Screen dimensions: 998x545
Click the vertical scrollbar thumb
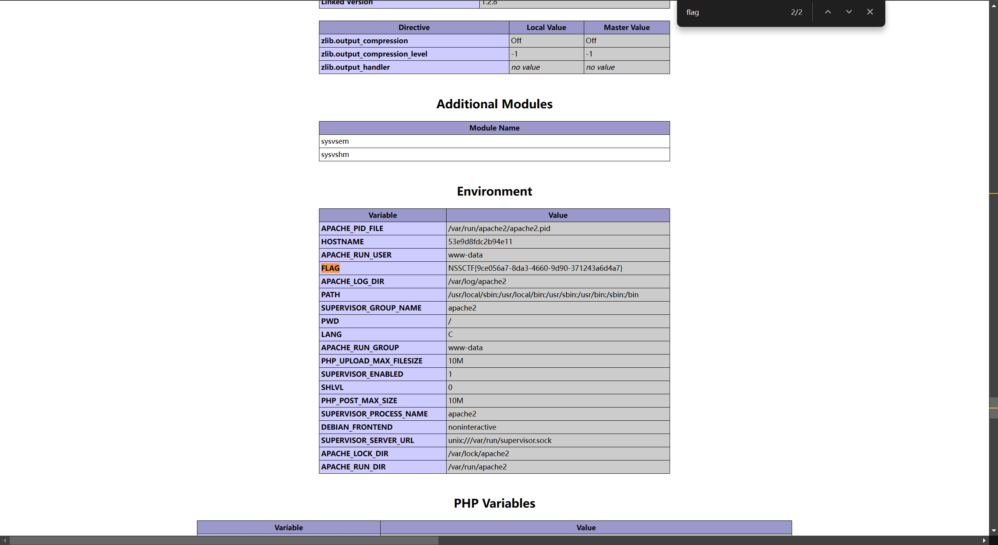994,407
